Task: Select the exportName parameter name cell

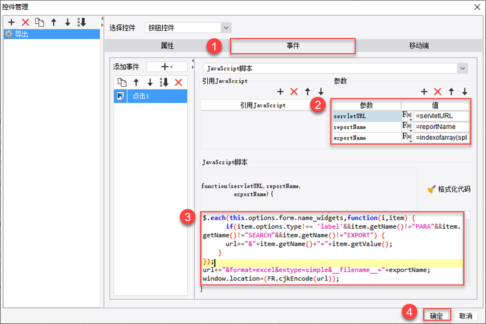Action: (367, 138)
